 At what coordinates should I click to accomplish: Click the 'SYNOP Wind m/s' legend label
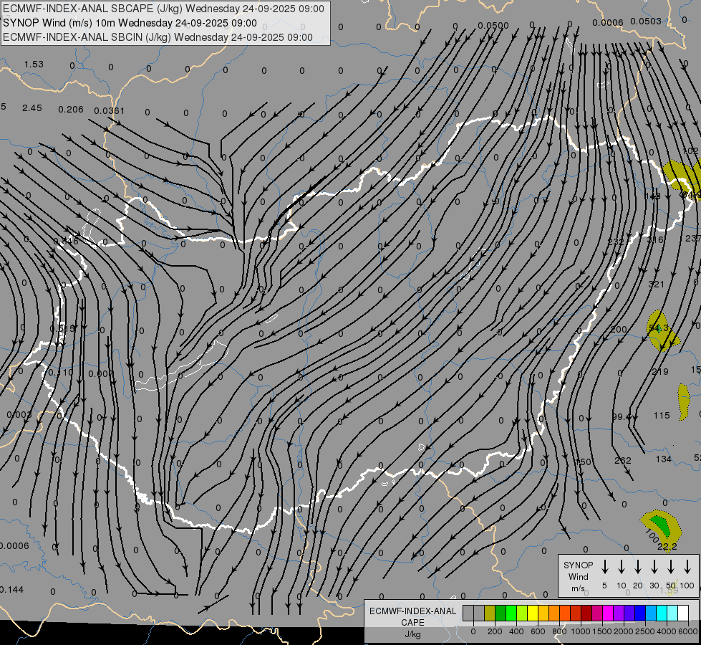(x=578, y=577)
